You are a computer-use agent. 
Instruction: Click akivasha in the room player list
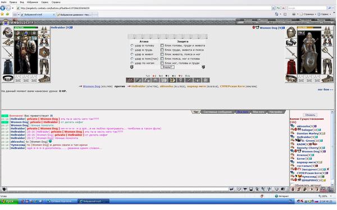[x=303, y=126]
